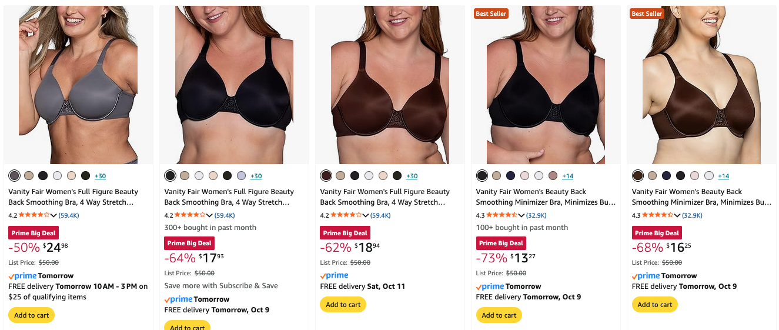Click the Prime Big Deal badge above -73%
Image resolution: width=779 pixels, height=330 pixels.
tap(500, 244)
